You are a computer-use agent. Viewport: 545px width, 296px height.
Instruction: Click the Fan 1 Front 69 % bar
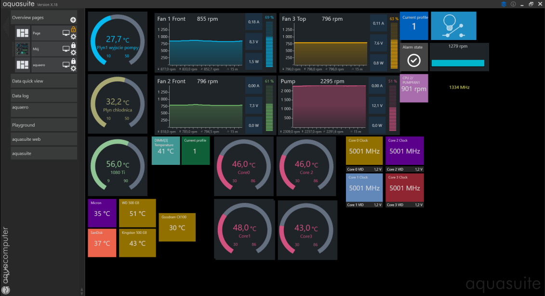pos(269,44)
